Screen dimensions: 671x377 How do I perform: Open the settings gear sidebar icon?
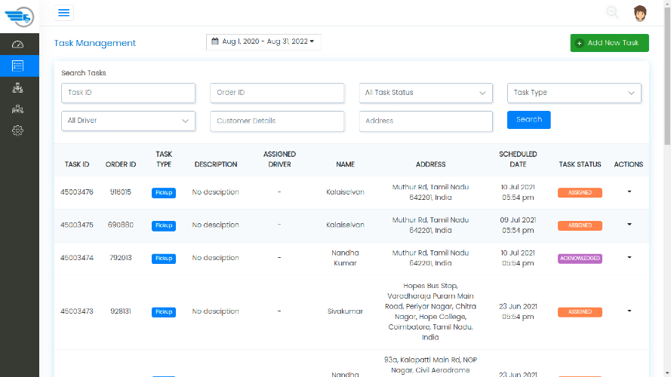17,130
